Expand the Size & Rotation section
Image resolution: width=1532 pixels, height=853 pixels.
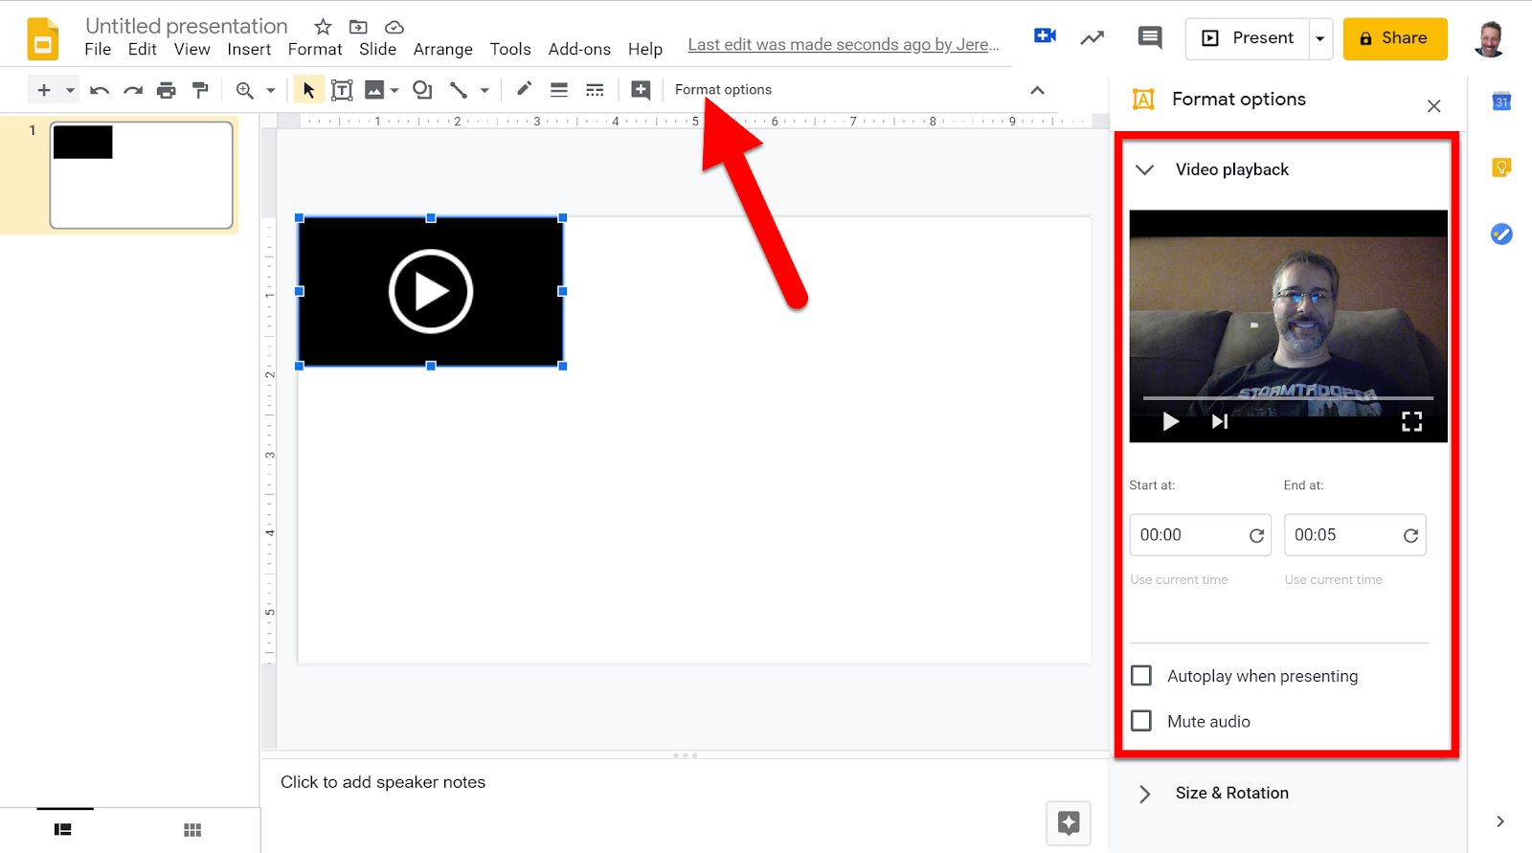(1144, 794)
